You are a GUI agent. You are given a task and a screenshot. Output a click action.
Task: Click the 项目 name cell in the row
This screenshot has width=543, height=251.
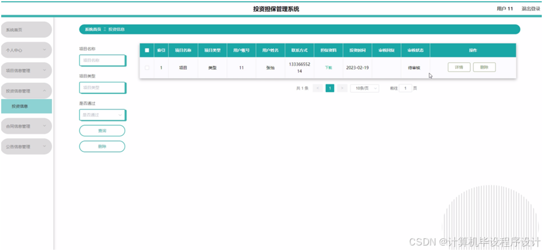(x=183, y=68)
